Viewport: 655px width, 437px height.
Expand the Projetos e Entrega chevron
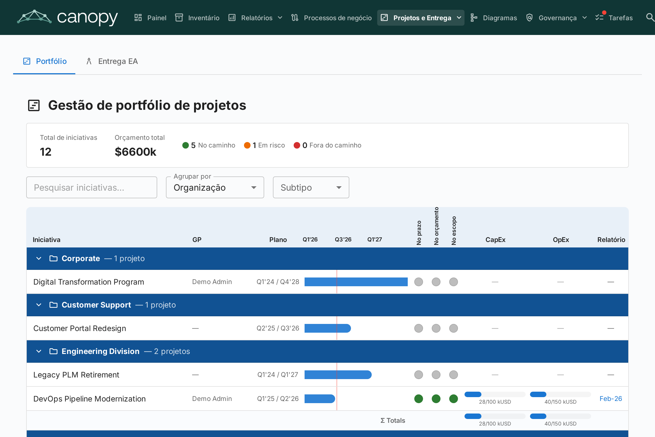click(459, 18)
